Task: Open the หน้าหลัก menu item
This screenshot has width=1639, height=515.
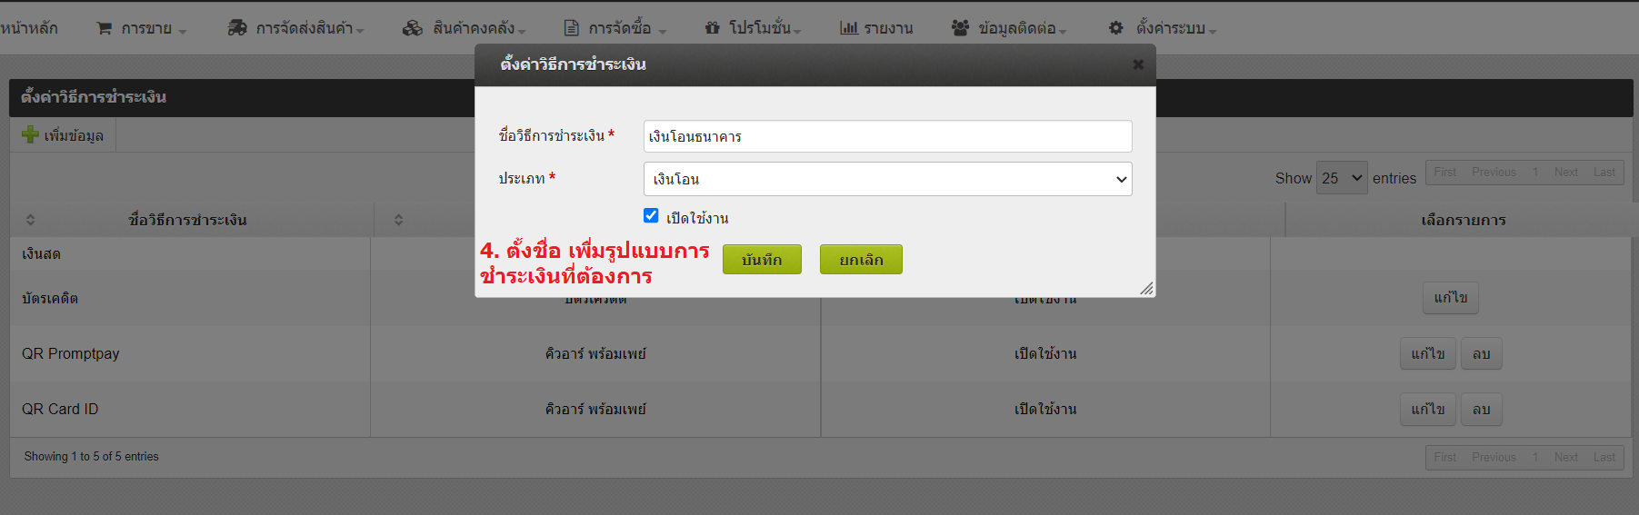Action: (x=29, y=28)
